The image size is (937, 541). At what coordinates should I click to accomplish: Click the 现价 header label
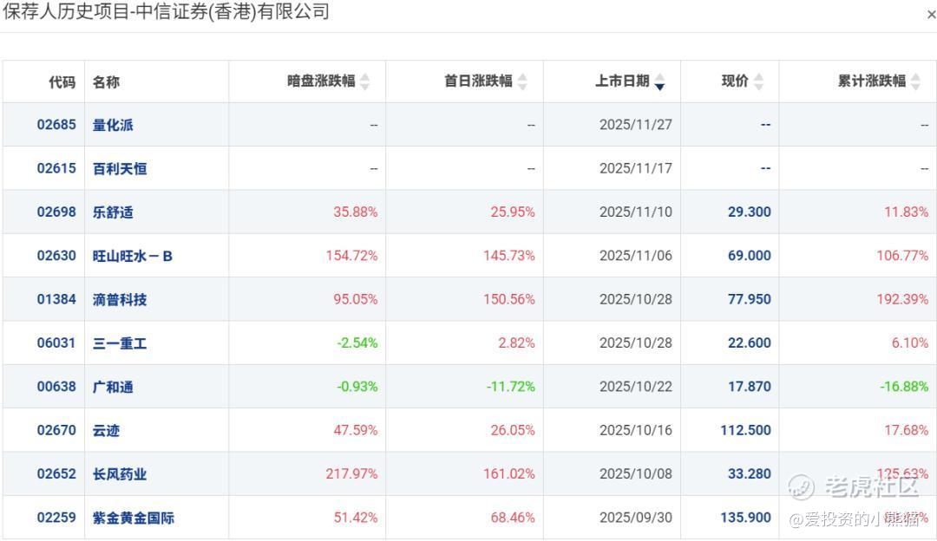(x=735, y=81)
